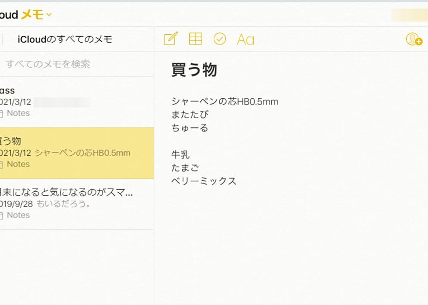Image resolution: width=428 pixels, height=305 pixels.
Task: Click the Notes folder icon under 2019/9/28 note
Action: point(1,216)
